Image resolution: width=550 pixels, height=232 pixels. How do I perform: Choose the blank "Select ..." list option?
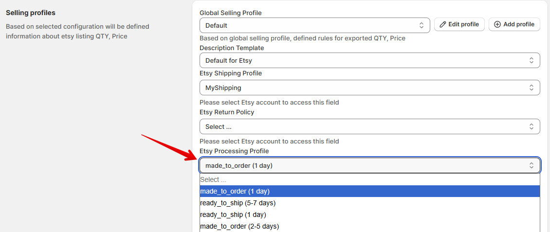coord(213,179)
